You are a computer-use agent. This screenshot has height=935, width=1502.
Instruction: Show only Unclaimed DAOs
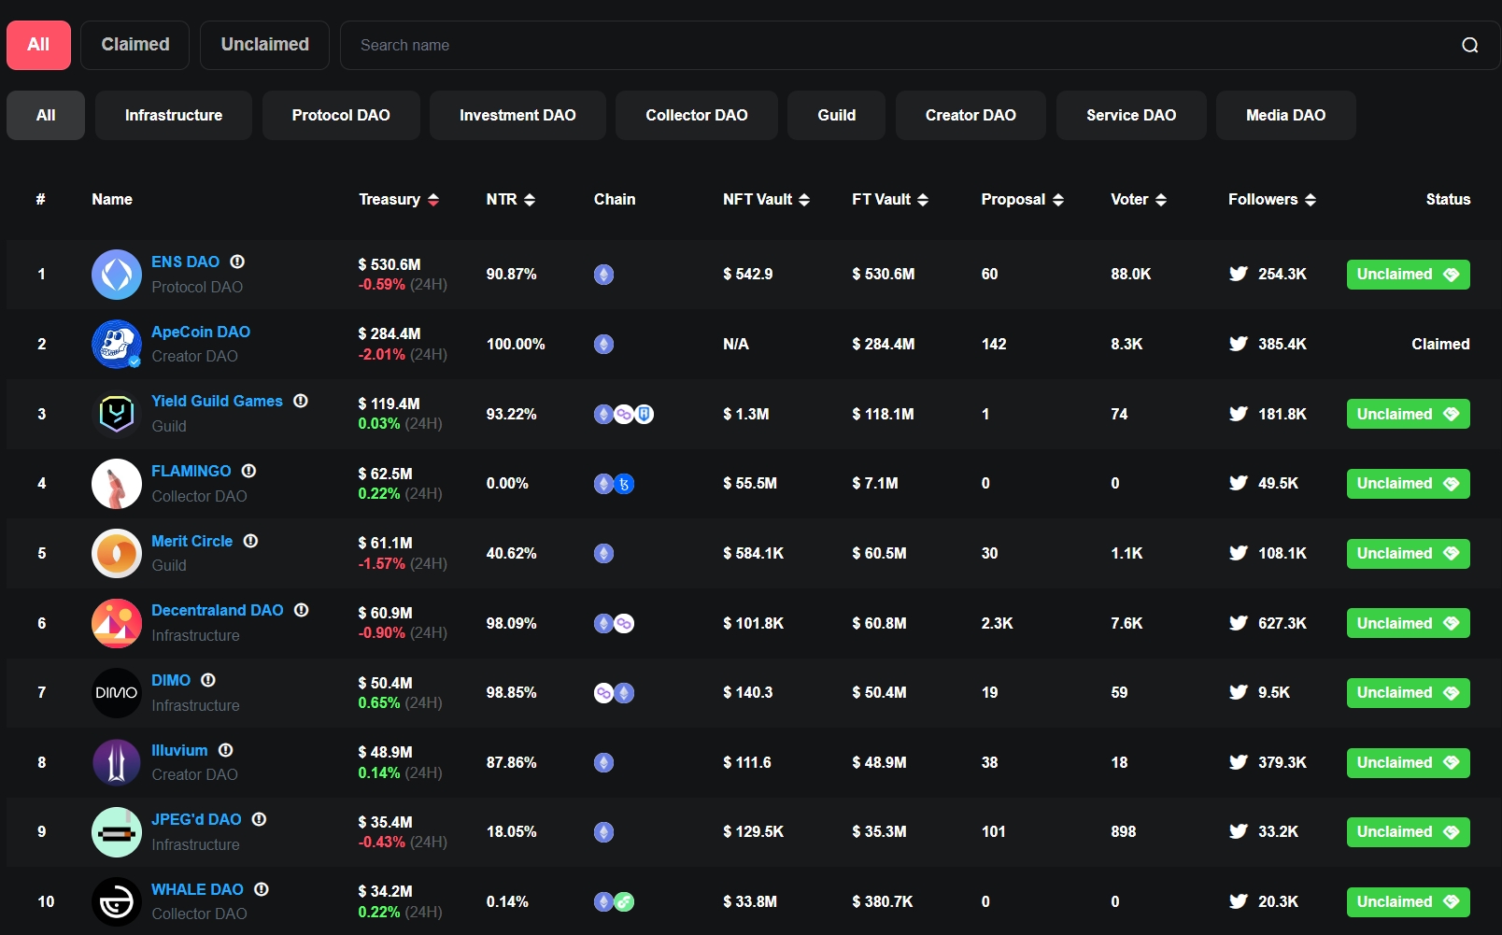264,45
